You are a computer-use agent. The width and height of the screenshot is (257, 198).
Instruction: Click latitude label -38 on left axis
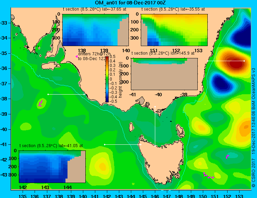4,99
